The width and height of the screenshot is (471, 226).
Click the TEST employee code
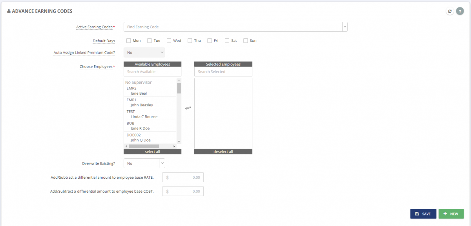[131, 111]
